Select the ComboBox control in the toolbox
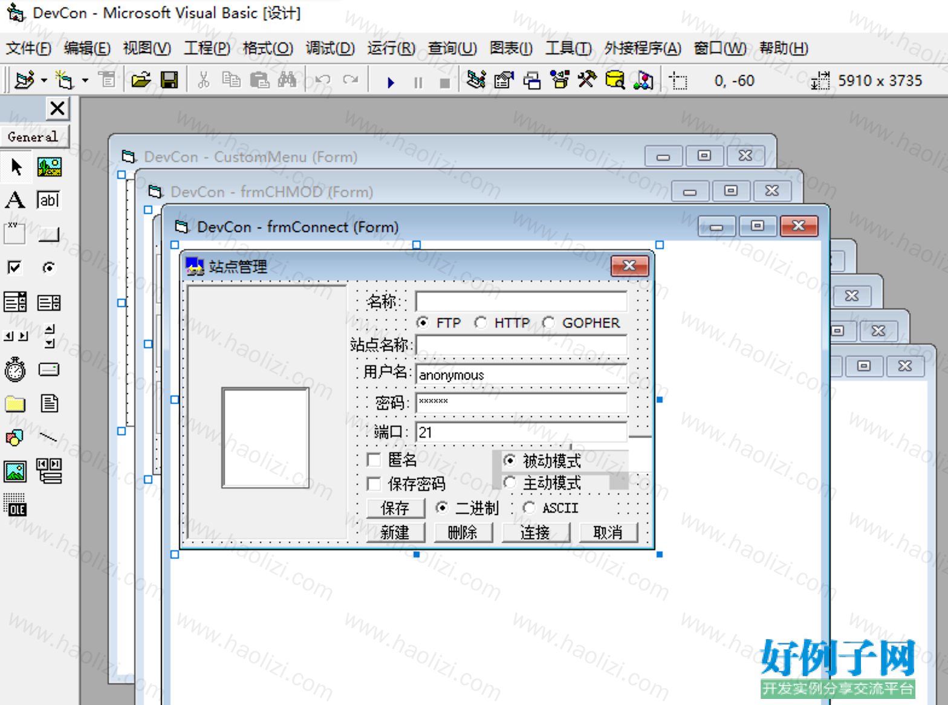 click(x=15, y=302)
